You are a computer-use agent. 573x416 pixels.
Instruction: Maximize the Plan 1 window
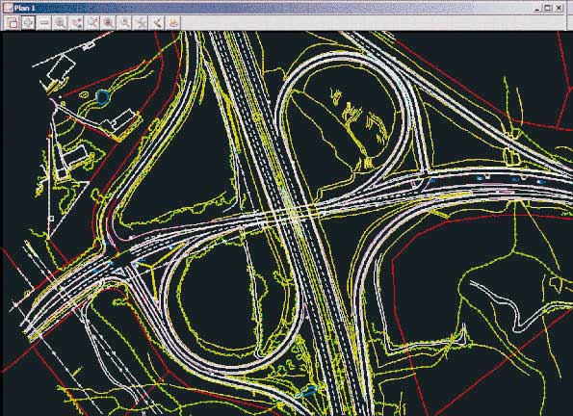(x=547, y=8)
